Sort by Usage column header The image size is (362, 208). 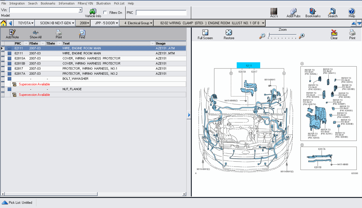[171, 43]
